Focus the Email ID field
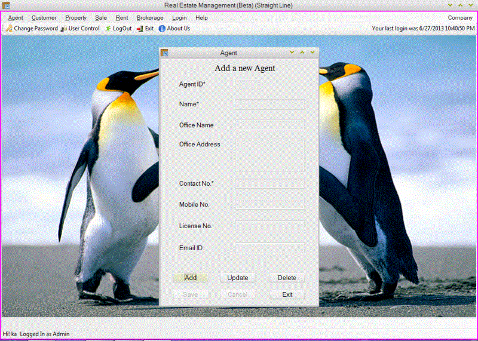 coord(270,248)
